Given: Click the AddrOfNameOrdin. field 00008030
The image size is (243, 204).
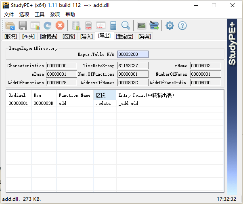Looking at the screenshot, I should 205,83.
